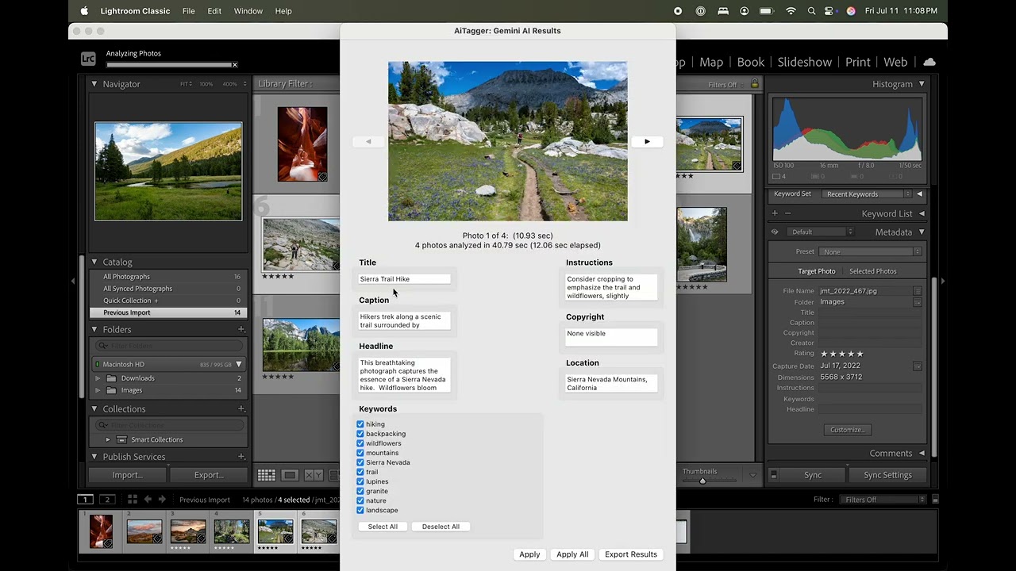Switch to the Print module
The width and height of the screenshot is (1016, 571).
point(857,62)
